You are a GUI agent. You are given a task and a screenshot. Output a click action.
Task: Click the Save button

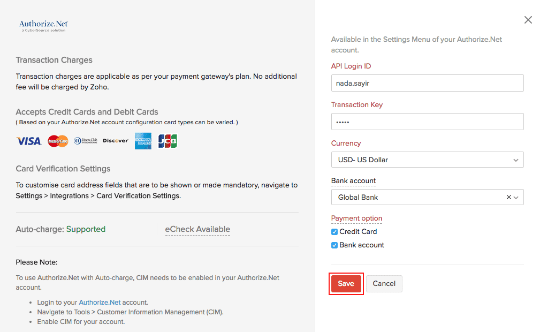346,284
